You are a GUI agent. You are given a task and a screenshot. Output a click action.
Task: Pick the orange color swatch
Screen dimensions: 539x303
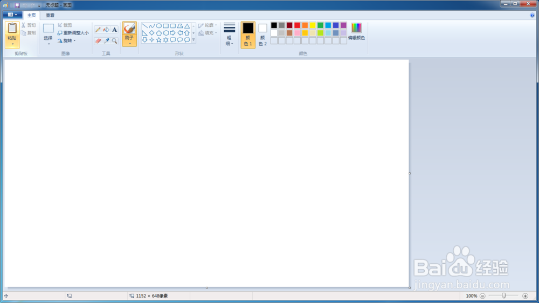pos(305,25)
